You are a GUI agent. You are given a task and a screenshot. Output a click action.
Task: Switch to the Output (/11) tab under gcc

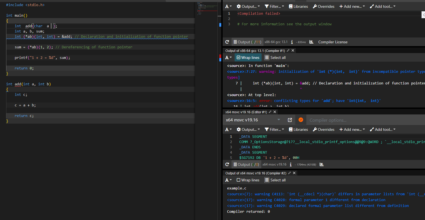(x=247, y=42)
